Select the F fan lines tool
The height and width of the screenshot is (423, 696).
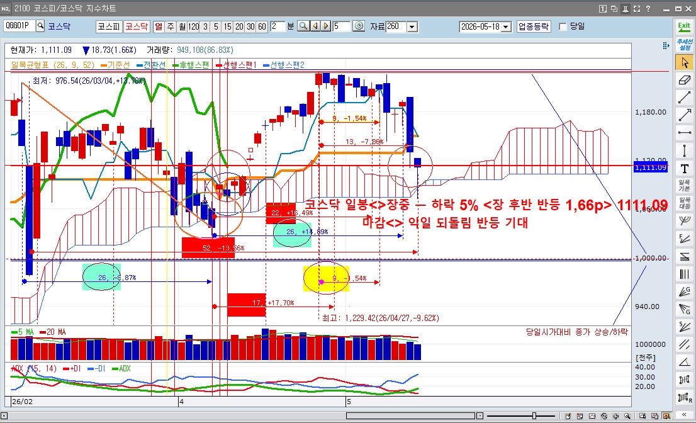tap(684, 239)
